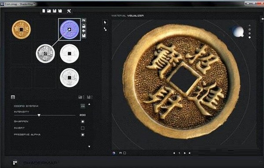
Task: Select the first hollow view dot
Action: (x=249, y=29)
